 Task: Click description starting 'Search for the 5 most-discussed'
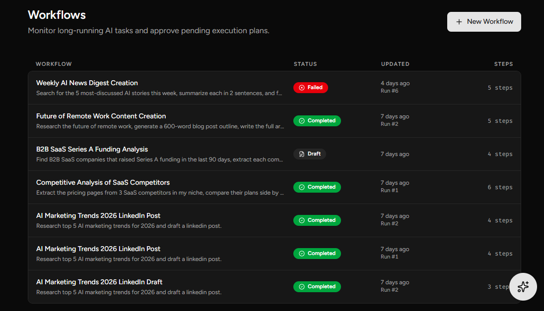pos(159,93)
